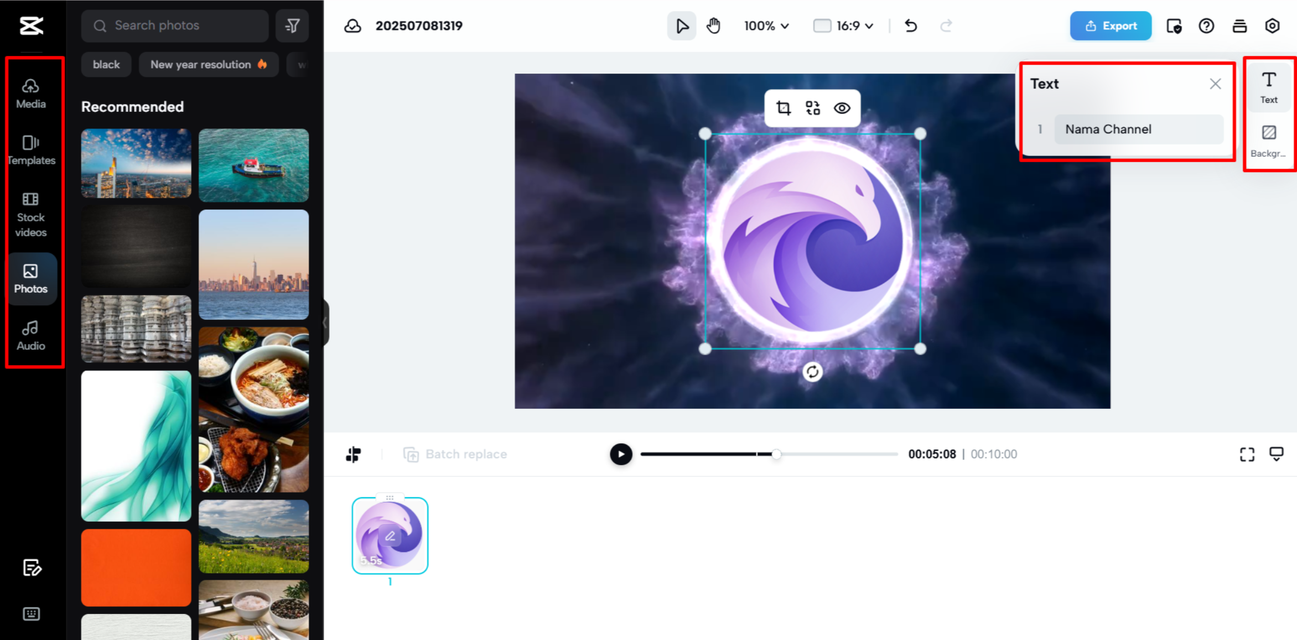This screenshot has height=640, width=1297.
Task: Open the search filter options
Action: (292, 25)
